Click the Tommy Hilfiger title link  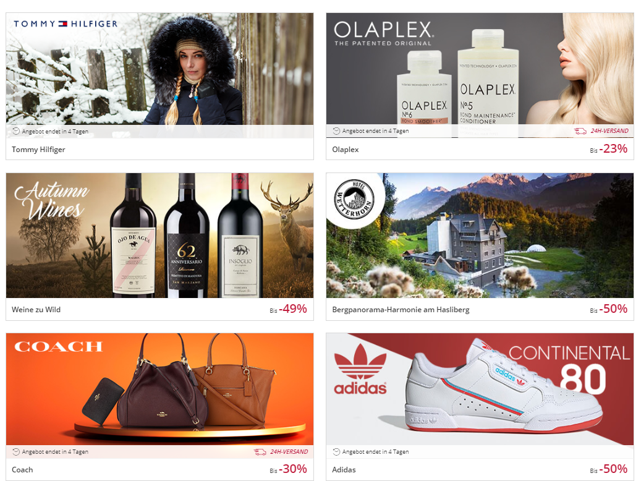(38, 149)
